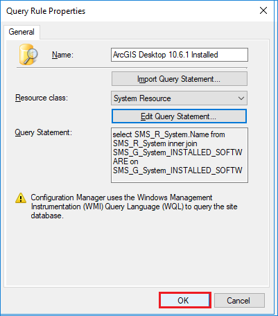This screenshot has width=278, height=316.
Task: Open Edit Query Statement dialog
Action: 179,116
